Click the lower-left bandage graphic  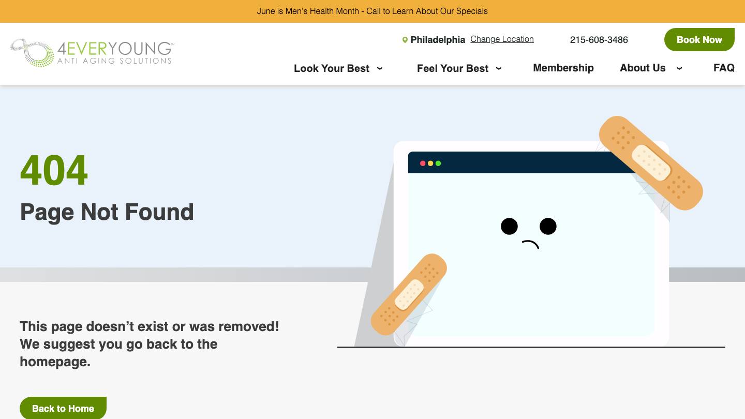click(409, 294)
